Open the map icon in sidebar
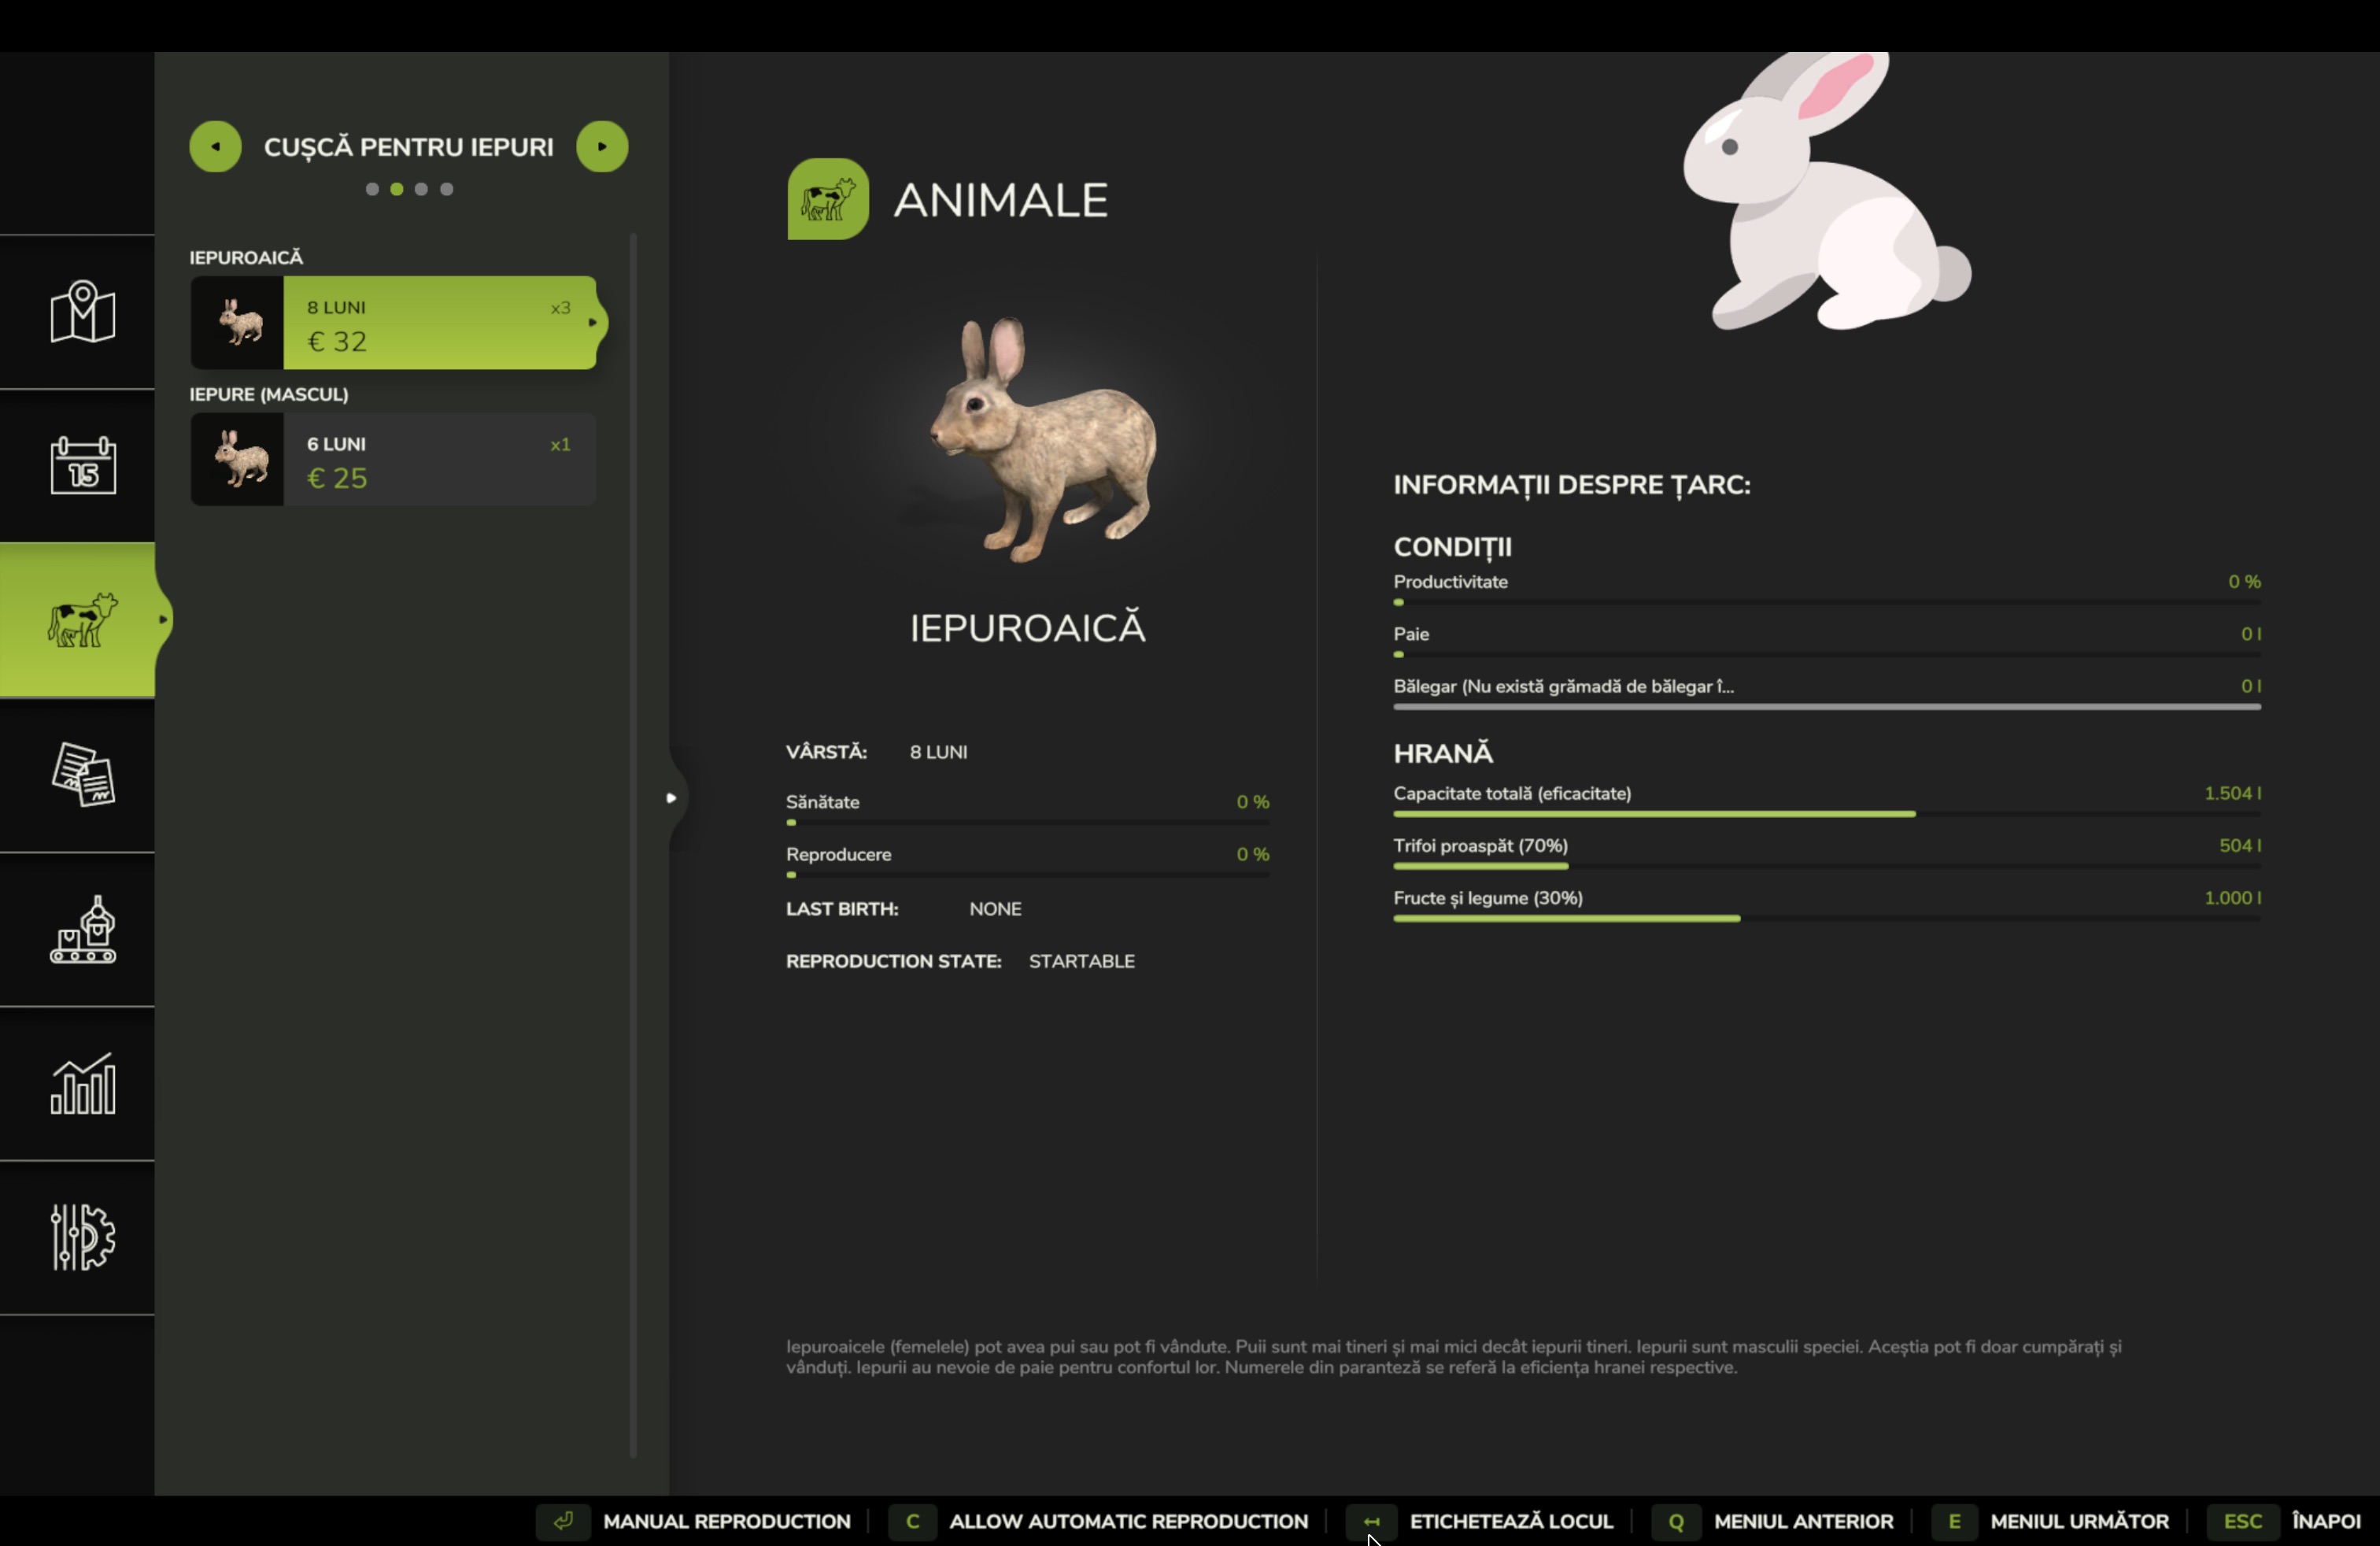The height and width of the screenshot is (1546, 2380). tap(82, 311)
